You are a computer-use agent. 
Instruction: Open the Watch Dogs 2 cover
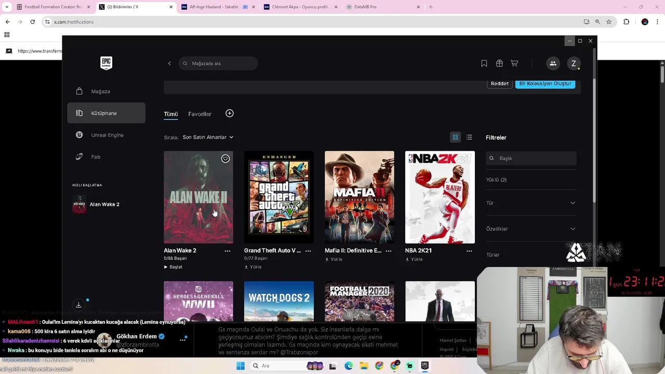(279, 301)
